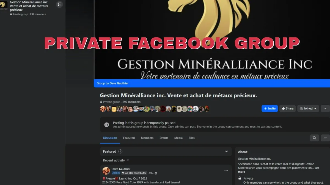Open options menu on Dave Gauthier's post
This screenshot has width=330, height=185.
coord(226,170)
